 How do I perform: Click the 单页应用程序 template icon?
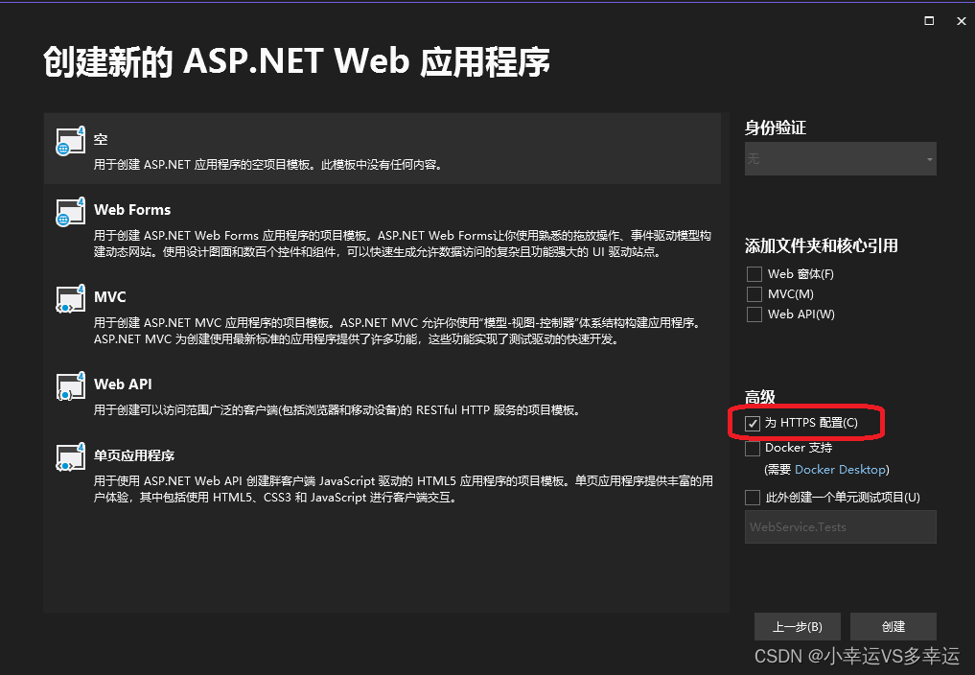click(x=70, y=457)
